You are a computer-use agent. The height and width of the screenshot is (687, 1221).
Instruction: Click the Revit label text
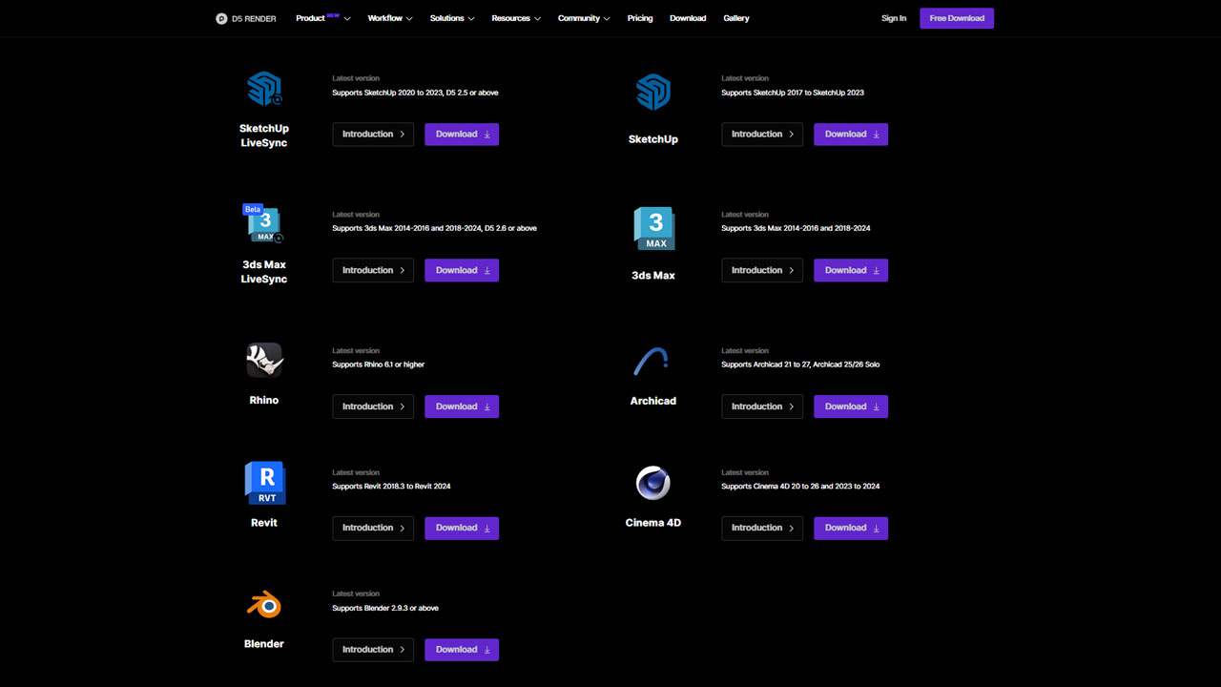pyautogui.click(x=264, y=523)
